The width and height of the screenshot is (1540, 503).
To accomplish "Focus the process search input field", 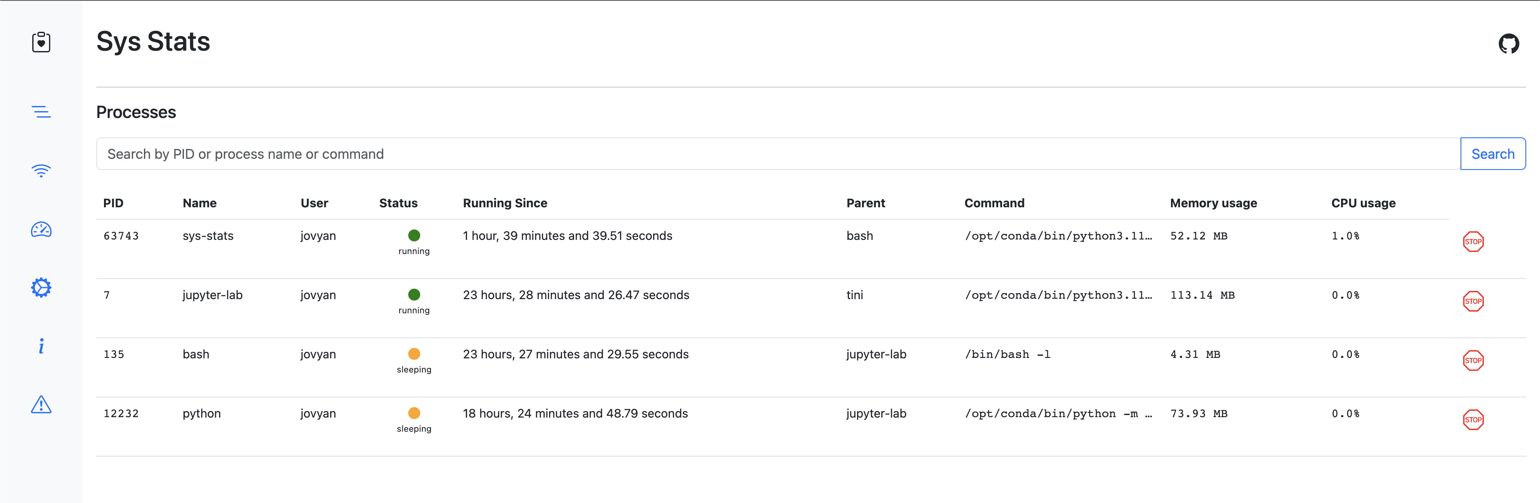I will pos(777,154).
